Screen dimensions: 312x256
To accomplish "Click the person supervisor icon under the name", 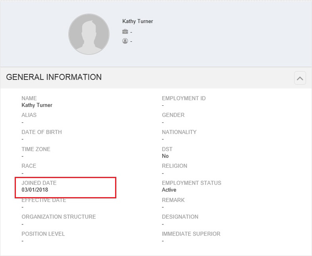I will coord(125,41).
